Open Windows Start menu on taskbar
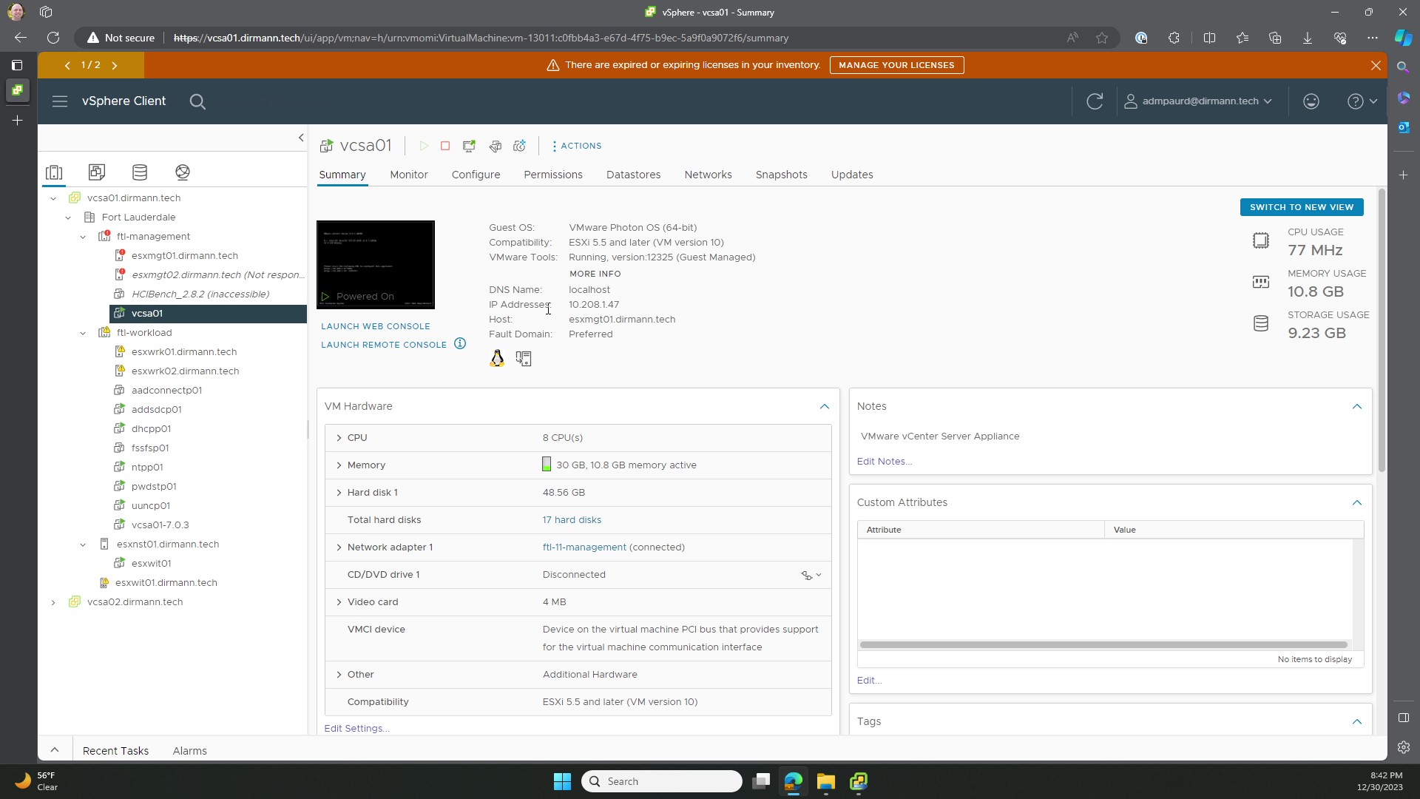The width and height of the screenshot is (1420, 799). click(x=562, y=781)
